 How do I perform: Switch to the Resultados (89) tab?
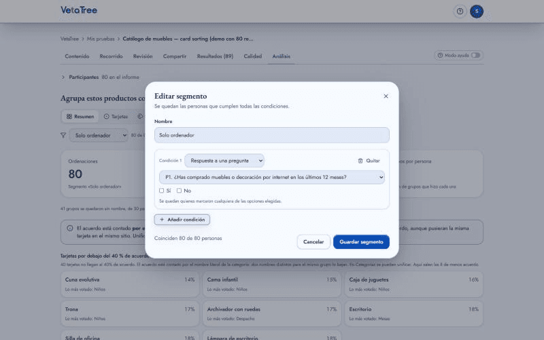(215, 56)
